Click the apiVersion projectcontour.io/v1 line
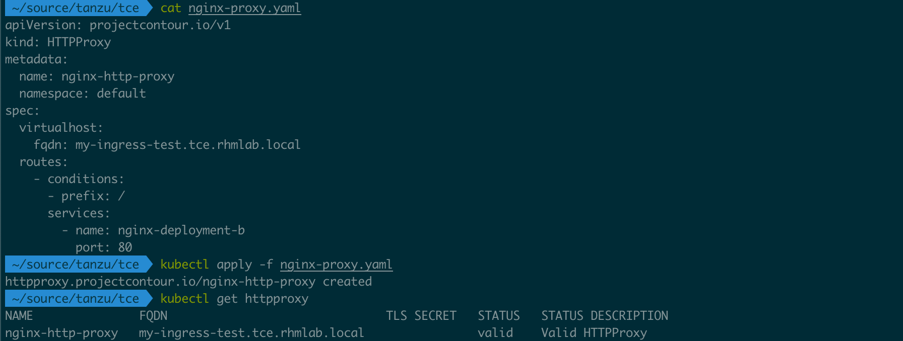903x341 pixels. pos(118,25)
